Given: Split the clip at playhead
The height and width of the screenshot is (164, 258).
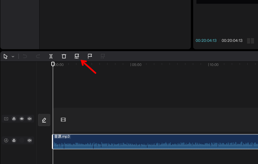Looking at the screenshot, I should click(51, 56).
